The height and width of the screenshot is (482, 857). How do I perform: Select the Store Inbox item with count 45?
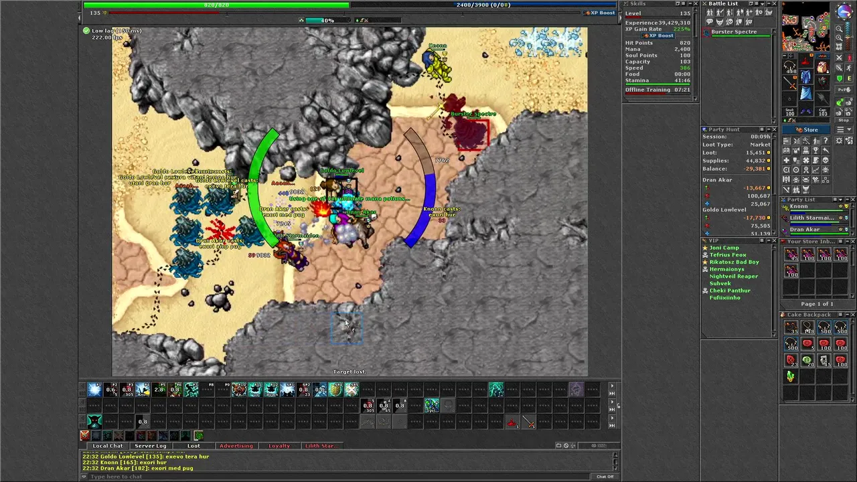pyautogui.click(x=791, y=254)
